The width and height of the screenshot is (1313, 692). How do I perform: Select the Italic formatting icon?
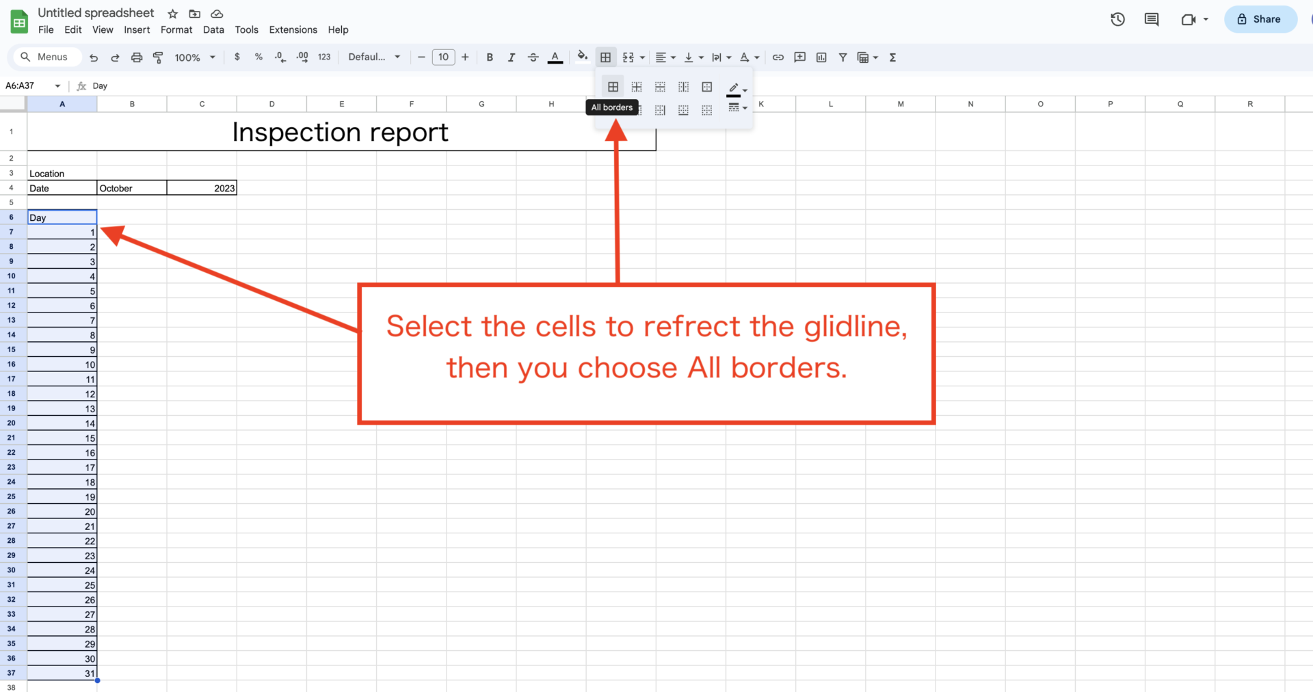click(x=511, y=57)
